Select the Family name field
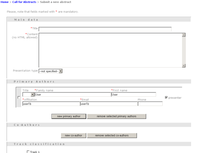This screenshot has width=198, height=153. [x=73, y=95]
